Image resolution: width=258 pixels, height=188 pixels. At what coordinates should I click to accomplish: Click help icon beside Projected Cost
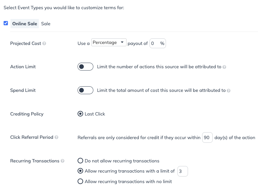click(x=44, y=43)
